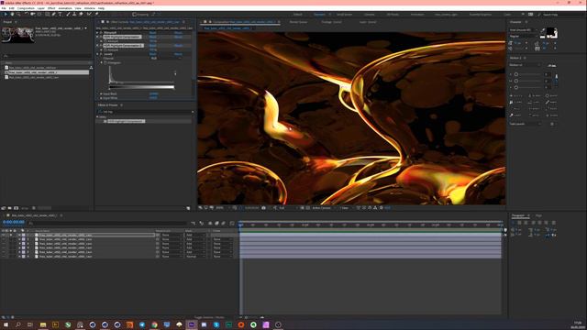
Task: Click the timeline current timecode 0:00:00:00
Action: (14, 222)
